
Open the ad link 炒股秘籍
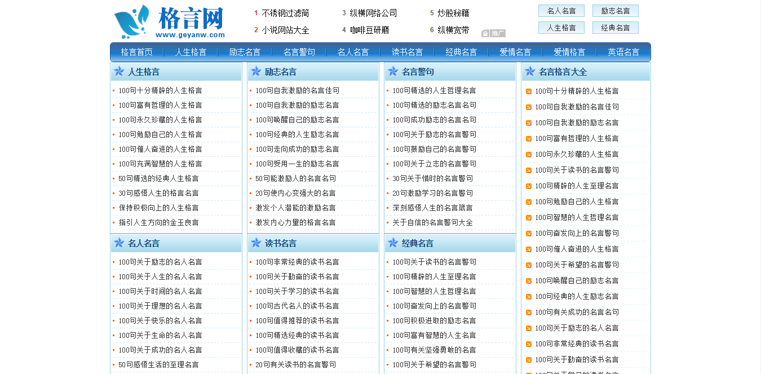tap(453, 13)
